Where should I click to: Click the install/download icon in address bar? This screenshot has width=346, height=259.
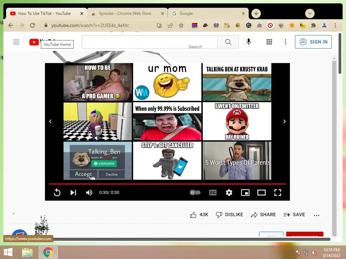(159, 25)
